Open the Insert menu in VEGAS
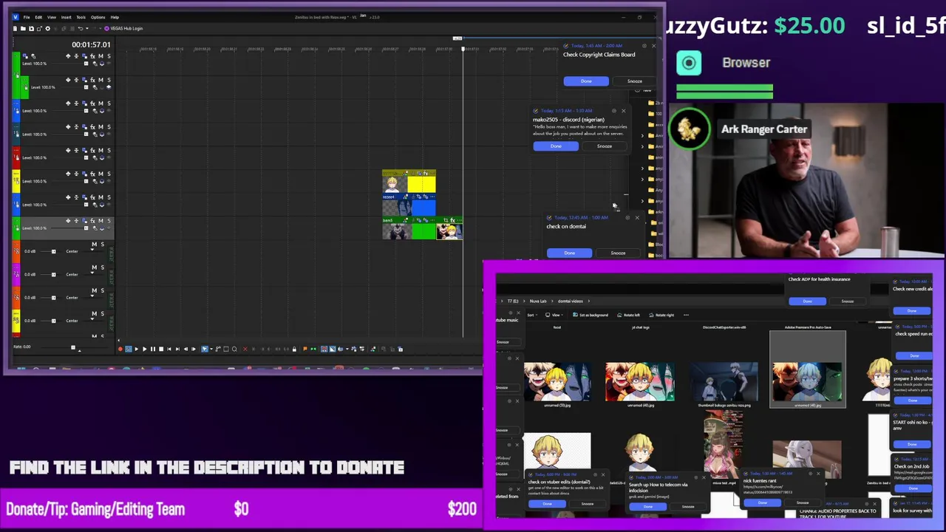The height and width of the screenshot is (532, 946). (x=67, y=17)
